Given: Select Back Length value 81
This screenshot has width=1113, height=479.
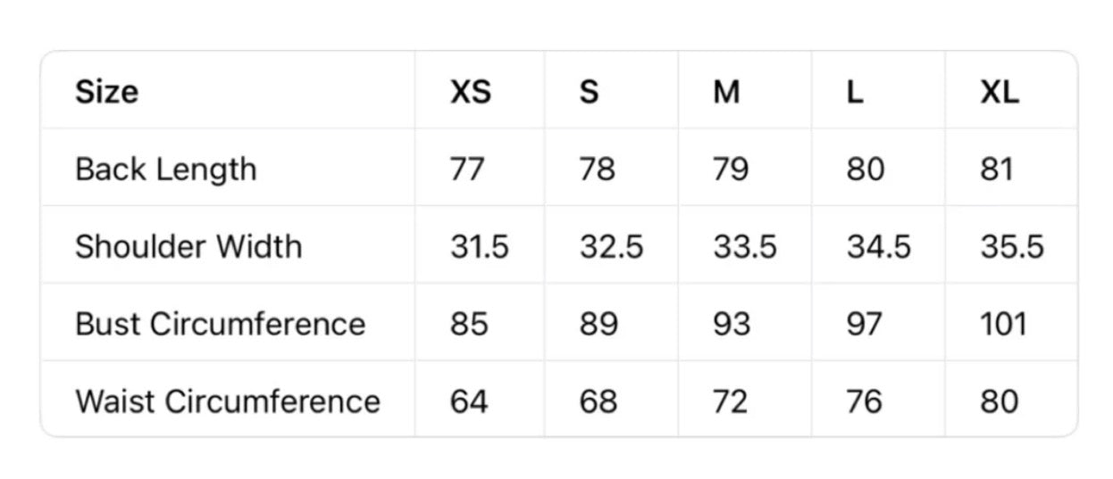Looking at the screenshot, I should pyautogui.click(x=997, y=169).
